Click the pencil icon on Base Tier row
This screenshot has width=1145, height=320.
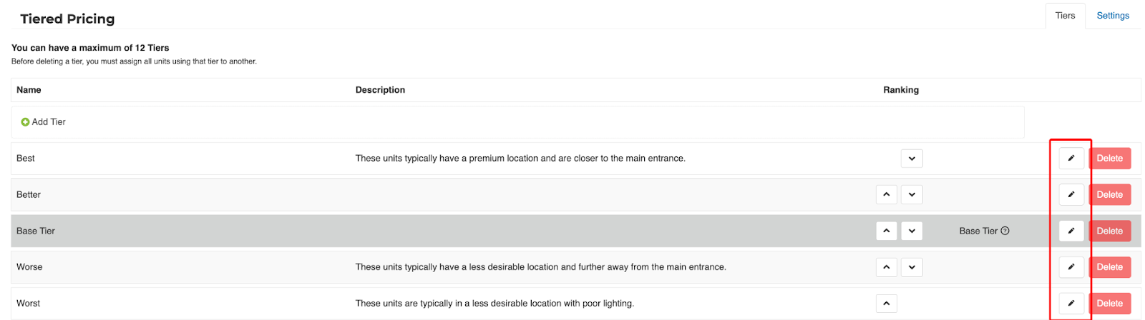pyautogui.click(x=1071, y=231)
